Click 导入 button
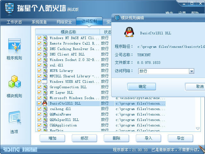205x154 pixels. (x=149, y=138)
